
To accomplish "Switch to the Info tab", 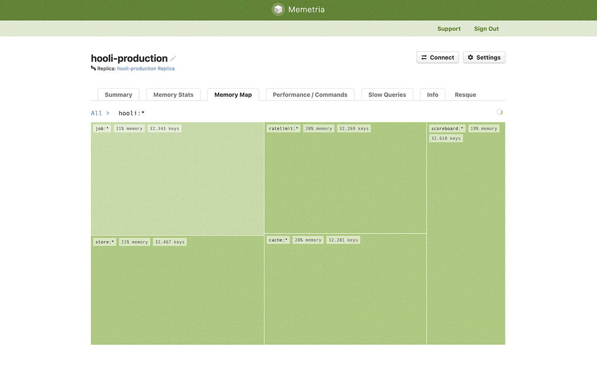I will [432, 94].
